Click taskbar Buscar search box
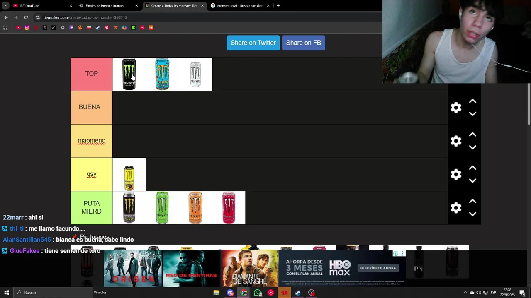The image size is (531, 298). (x=53, y=293)
